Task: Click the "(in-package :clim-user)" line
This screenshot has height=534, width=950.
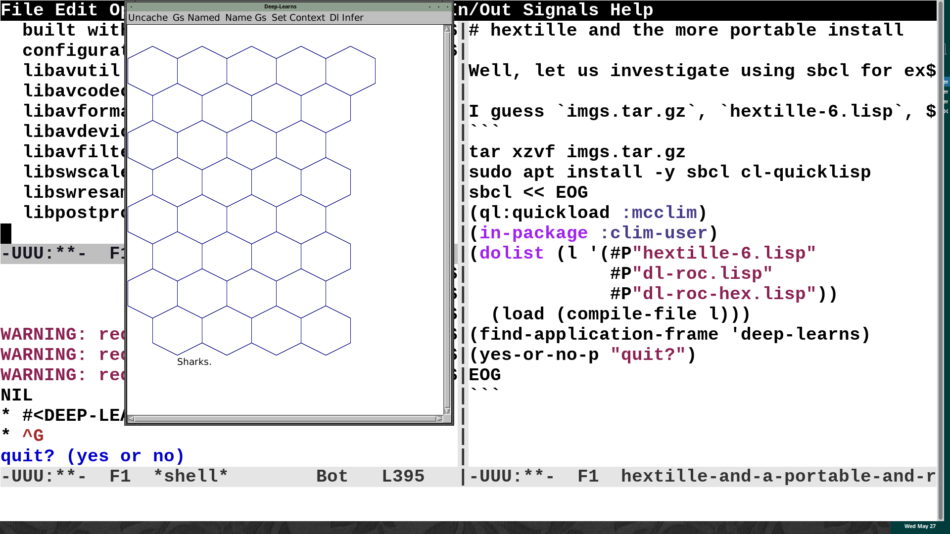Action: click(x=593, y=233)
